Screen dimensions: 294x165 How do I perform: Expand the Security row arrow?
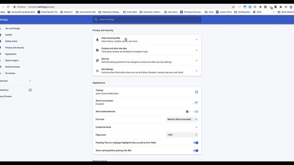[x=197, y=60]
